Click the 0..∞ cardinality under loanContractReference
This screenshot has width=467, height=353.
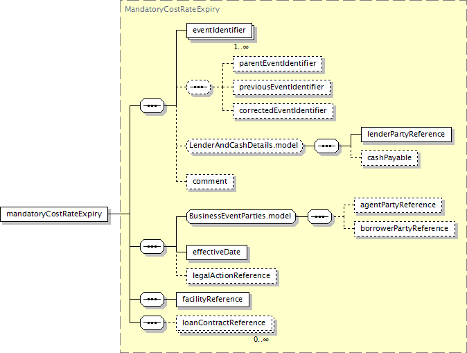[261, 340]
